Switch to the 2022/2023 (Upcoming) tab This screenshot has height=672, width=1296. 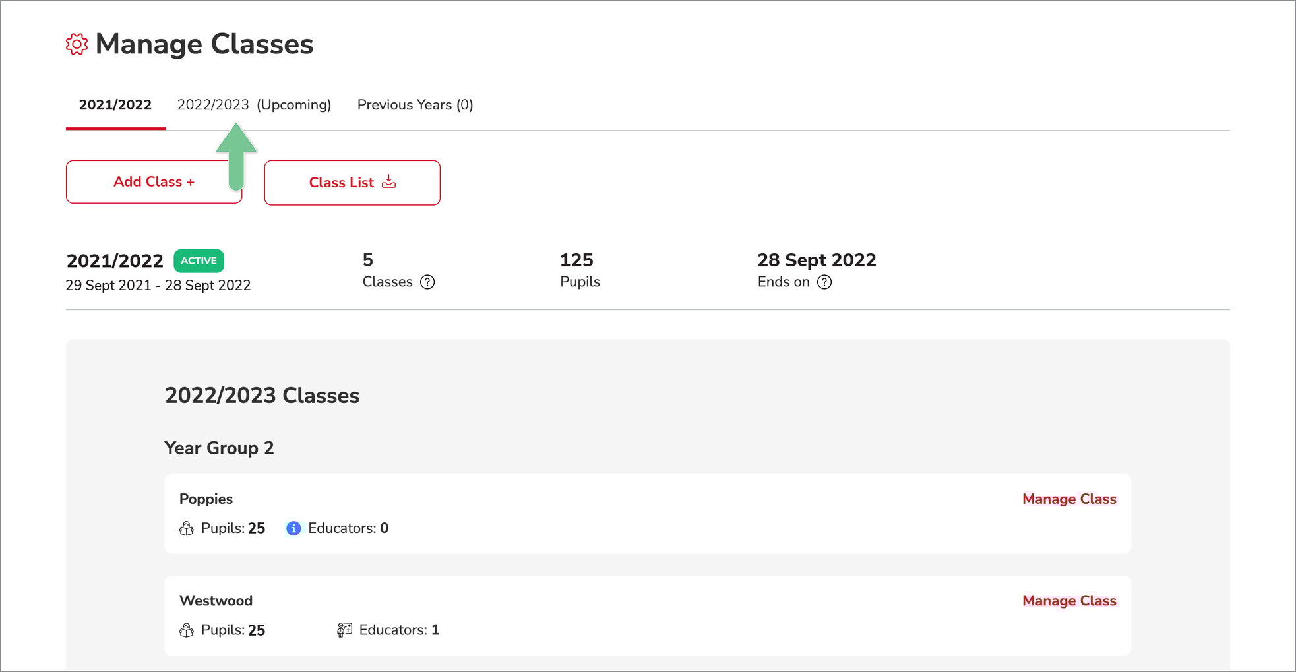pos(254,105)
